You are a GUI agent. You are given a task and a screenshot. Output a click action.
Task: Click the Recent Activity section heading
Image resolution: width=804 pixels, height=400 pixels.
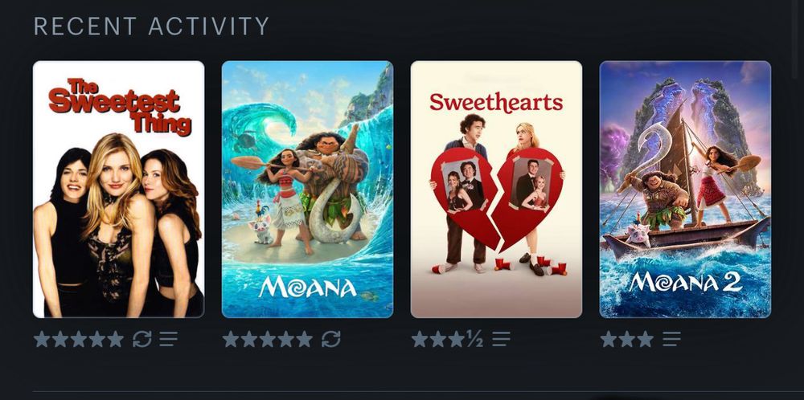point(151,27)
